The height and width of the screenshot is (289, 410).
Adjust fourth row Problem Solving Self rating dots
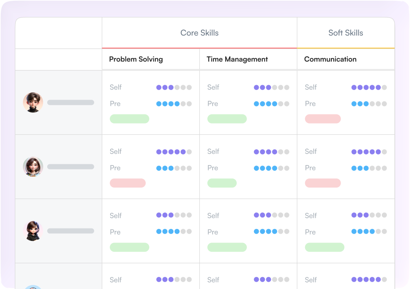click(174, 279)
